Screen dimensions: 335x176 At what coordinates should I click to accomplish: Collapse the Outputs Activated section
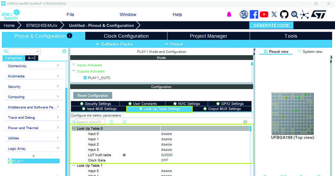(74, 71)
